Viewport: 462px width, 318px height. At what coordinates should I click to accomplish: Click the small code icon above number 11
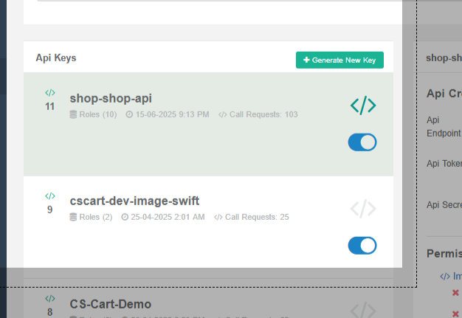click(x=49, y=93)
